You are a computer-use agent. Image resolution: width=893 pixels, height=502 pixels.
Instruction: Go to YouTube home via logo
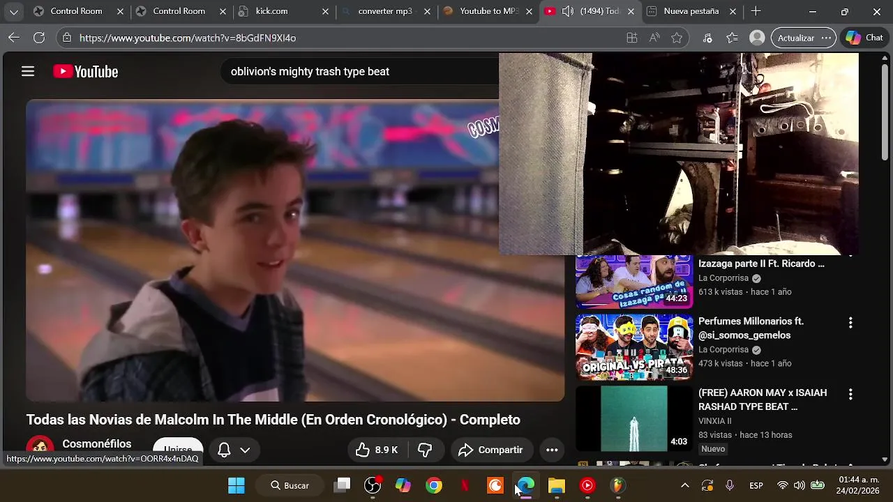[85, 71]
